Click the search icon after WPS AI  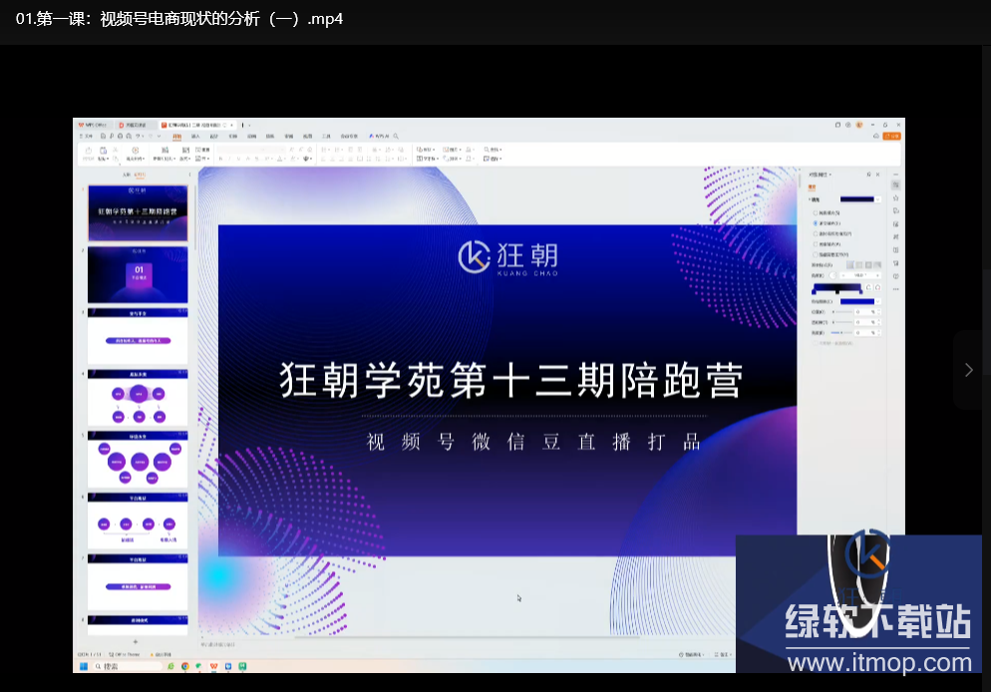point(396,136)
